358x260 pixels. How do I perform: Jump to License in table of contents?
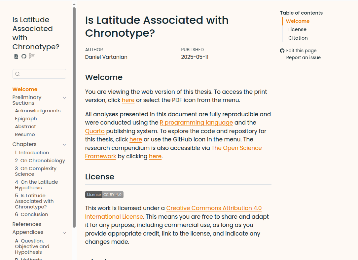pyautogui.click(x=297, y=29)
